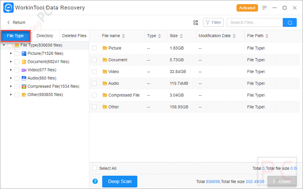
Task: Tick Compressed File row checkbox in file list
Action: 94,95
